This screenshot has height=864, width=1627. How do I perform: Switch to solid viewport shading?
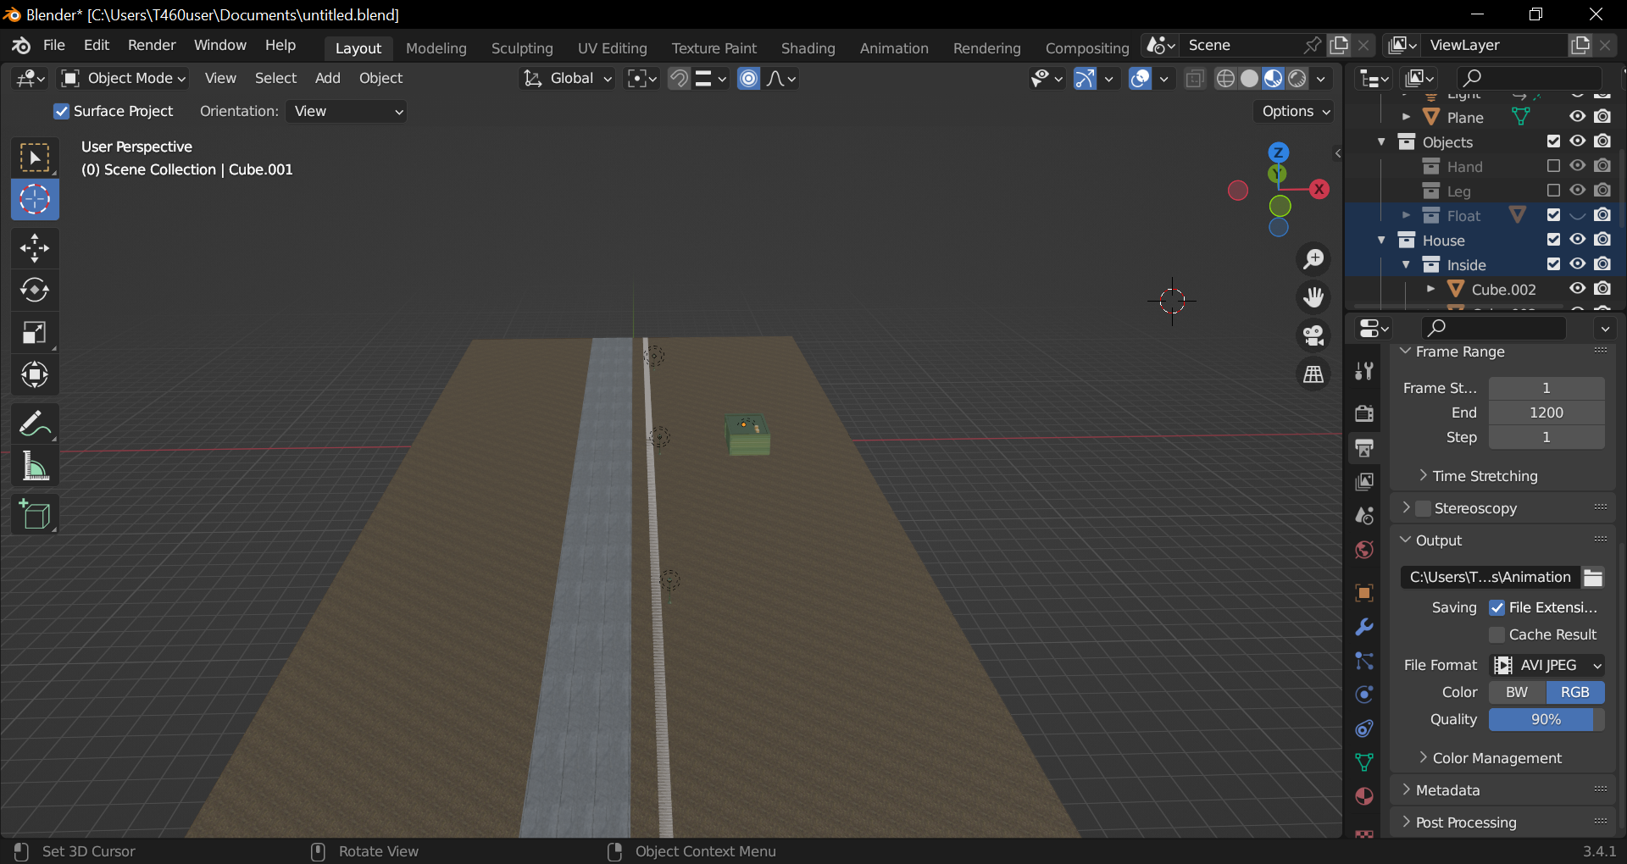pyautogui.click(x=1249, y=79)
